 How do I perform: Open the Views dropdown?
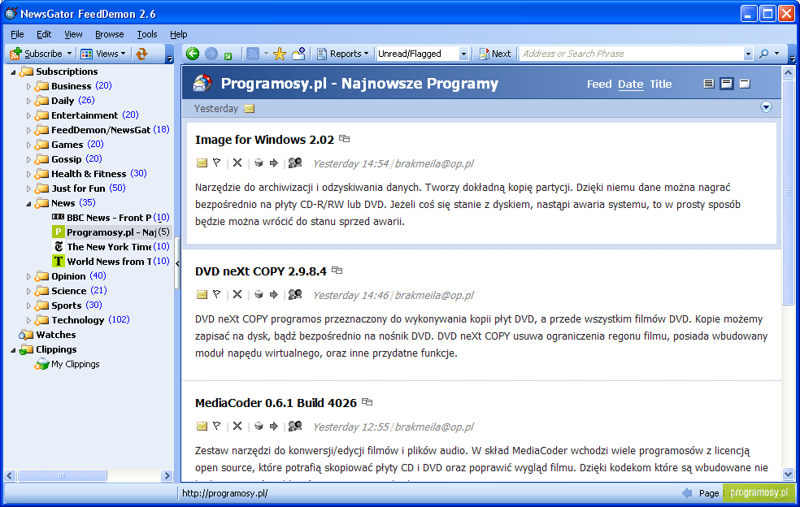[103, 54]
